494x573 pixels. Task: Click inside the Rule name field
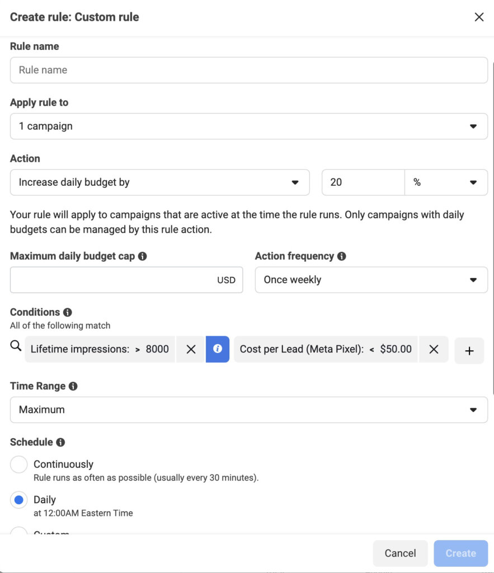click(248, 70)
